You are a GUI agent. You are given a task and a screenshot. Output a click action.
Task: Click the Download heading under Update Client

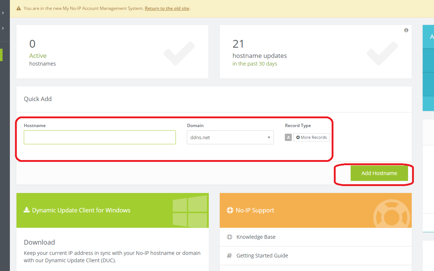pos(39,242)
